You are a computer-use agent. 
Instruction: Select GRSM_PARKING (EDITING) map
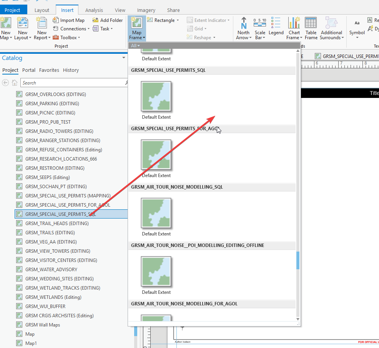tap(52, 104)
